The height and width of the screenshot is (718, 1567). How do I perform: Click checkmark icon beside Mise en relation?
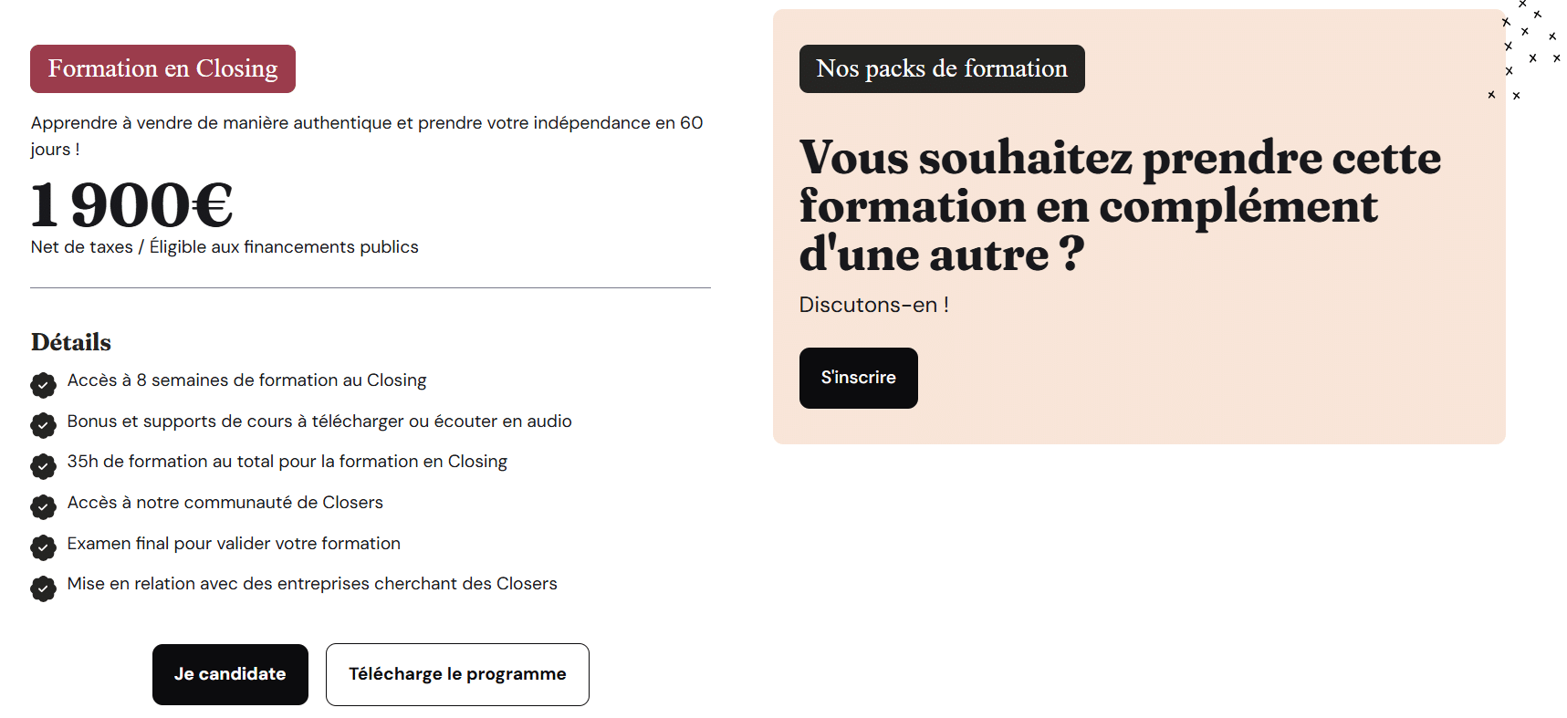[43, 588]
